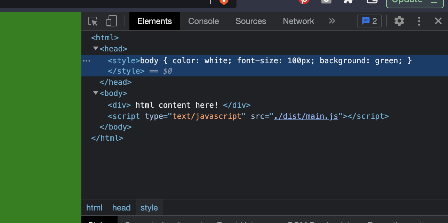
Task: Show more DevTools tabs chevron
Action: click(x=332, y=21)
